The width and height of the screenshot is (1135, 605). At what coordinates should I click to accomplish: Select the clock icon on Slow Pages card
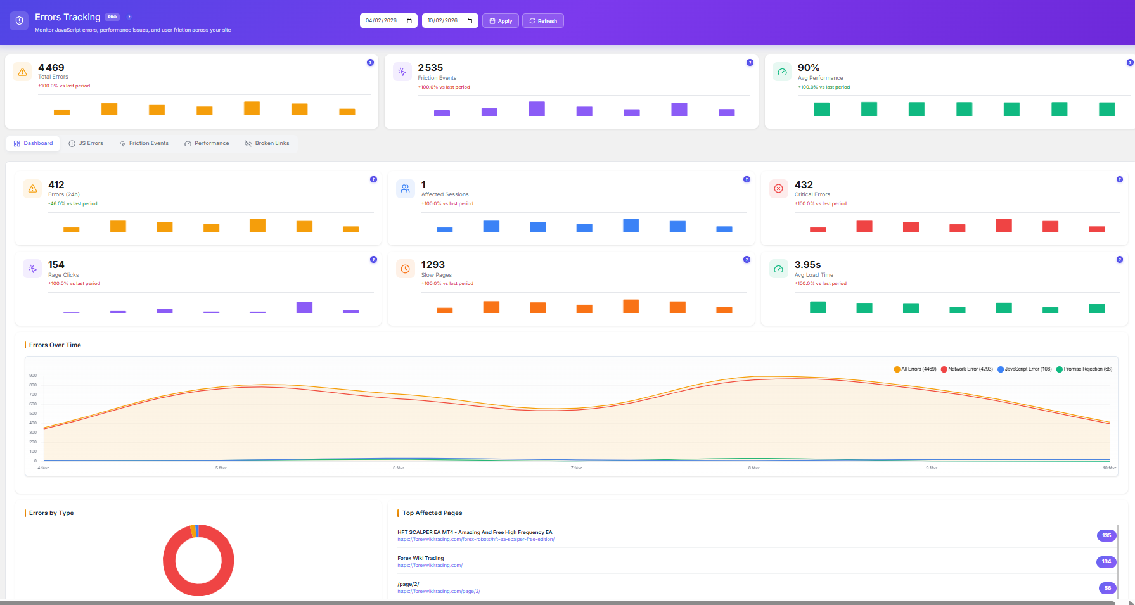tap(405, 269)
